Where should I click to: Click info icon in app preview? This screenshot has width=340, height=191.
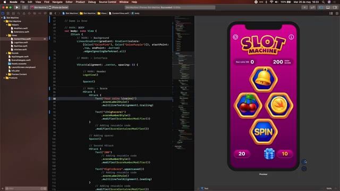[x=291, y=37]
